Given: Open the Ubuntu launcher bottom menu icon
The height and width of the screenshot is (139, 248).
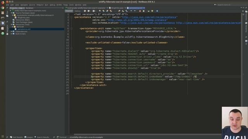Looking at the screenshot, I should 3,136.
